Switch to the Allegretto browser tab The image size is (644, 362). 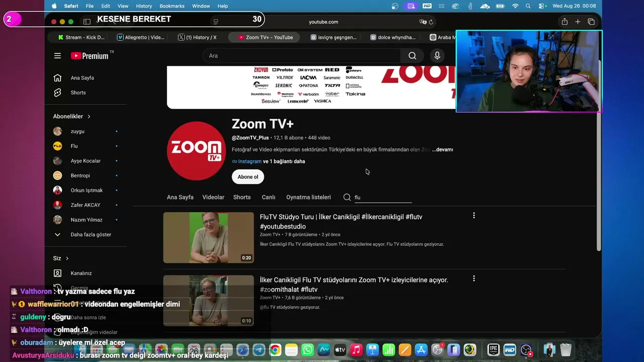click(141, 37)
